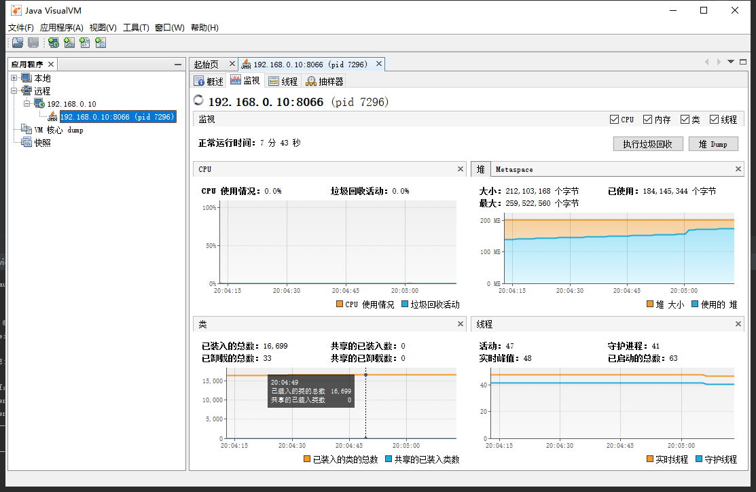Screen dimensions: 756x492
Task: Click the 20:04:49 marker point on the class chart
Action: click(x=365, y=374)
